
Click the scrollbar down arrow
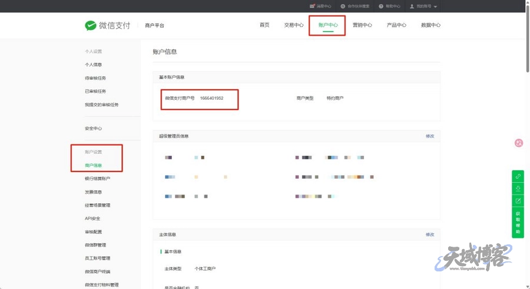[x=527, y=286]
